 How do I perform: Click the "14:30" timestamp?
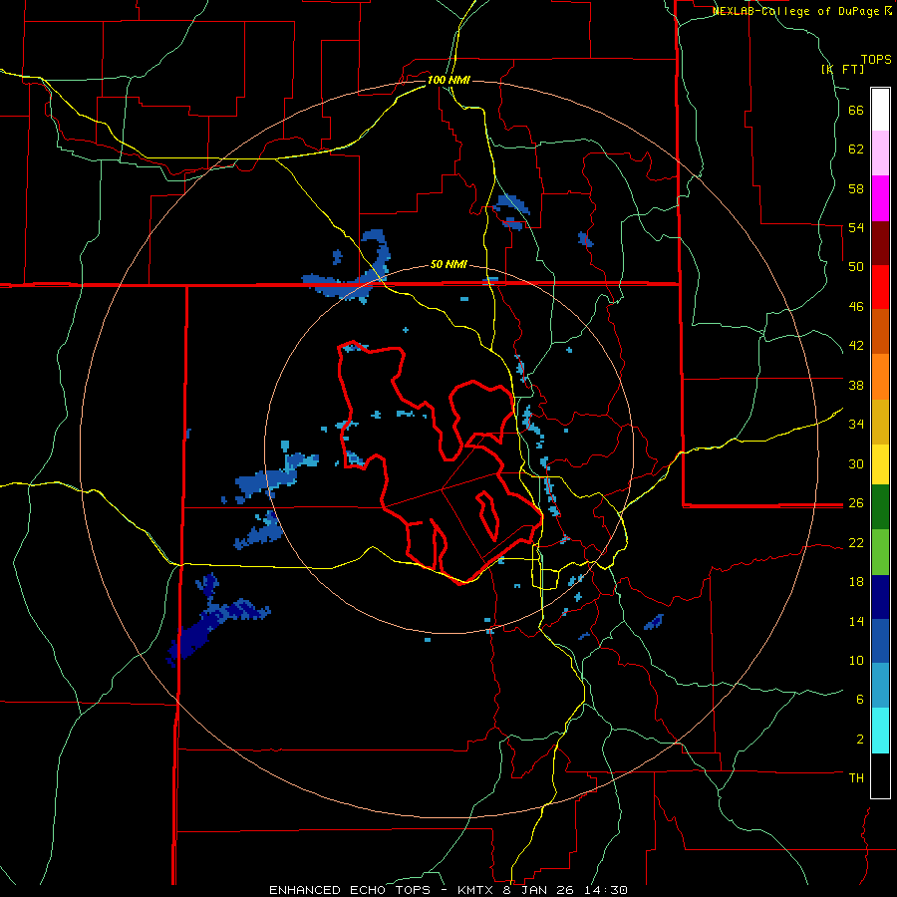(x=607, y=890)
